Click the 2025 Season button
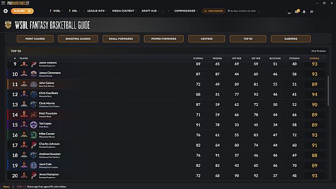Screen dimensions: 336x189 214,11
